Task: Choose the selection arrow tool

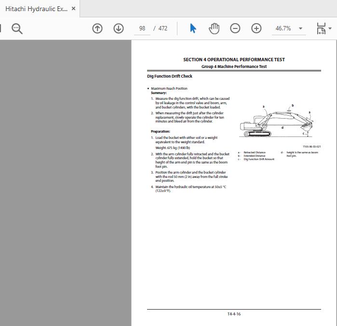Action: (x=193, y=28)
